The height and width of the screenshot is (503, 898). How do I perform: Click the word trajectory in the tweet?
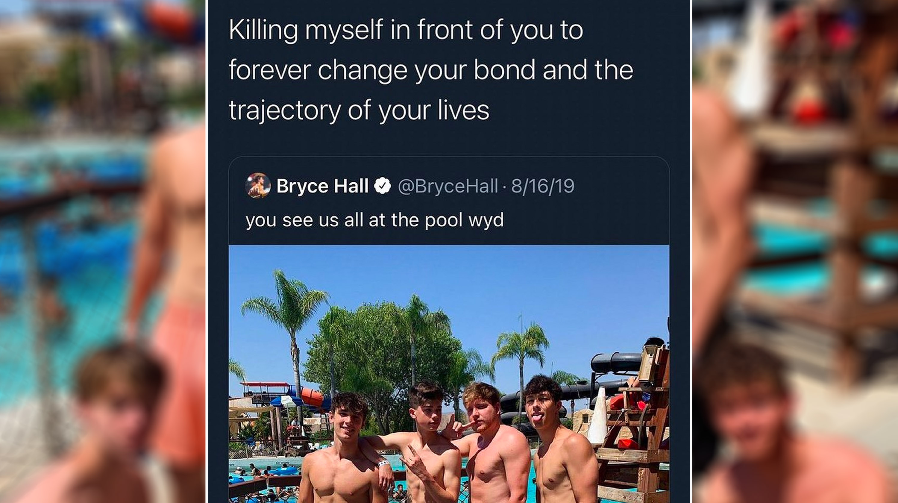(x=285, y=110)
